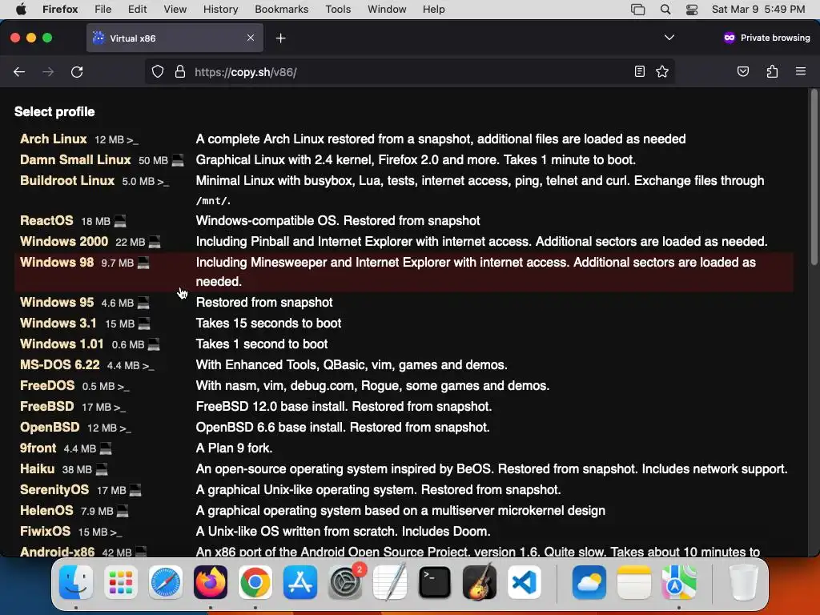820x615 pixels.
Task: Open Control Center in menu bar
Action: click(x=691, y=10)
